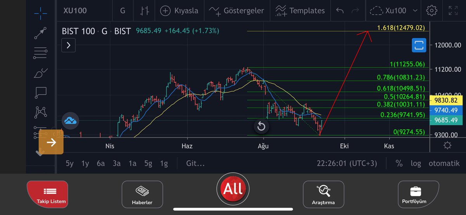
Task: Select the 5y time range
Action: [70, 163]
